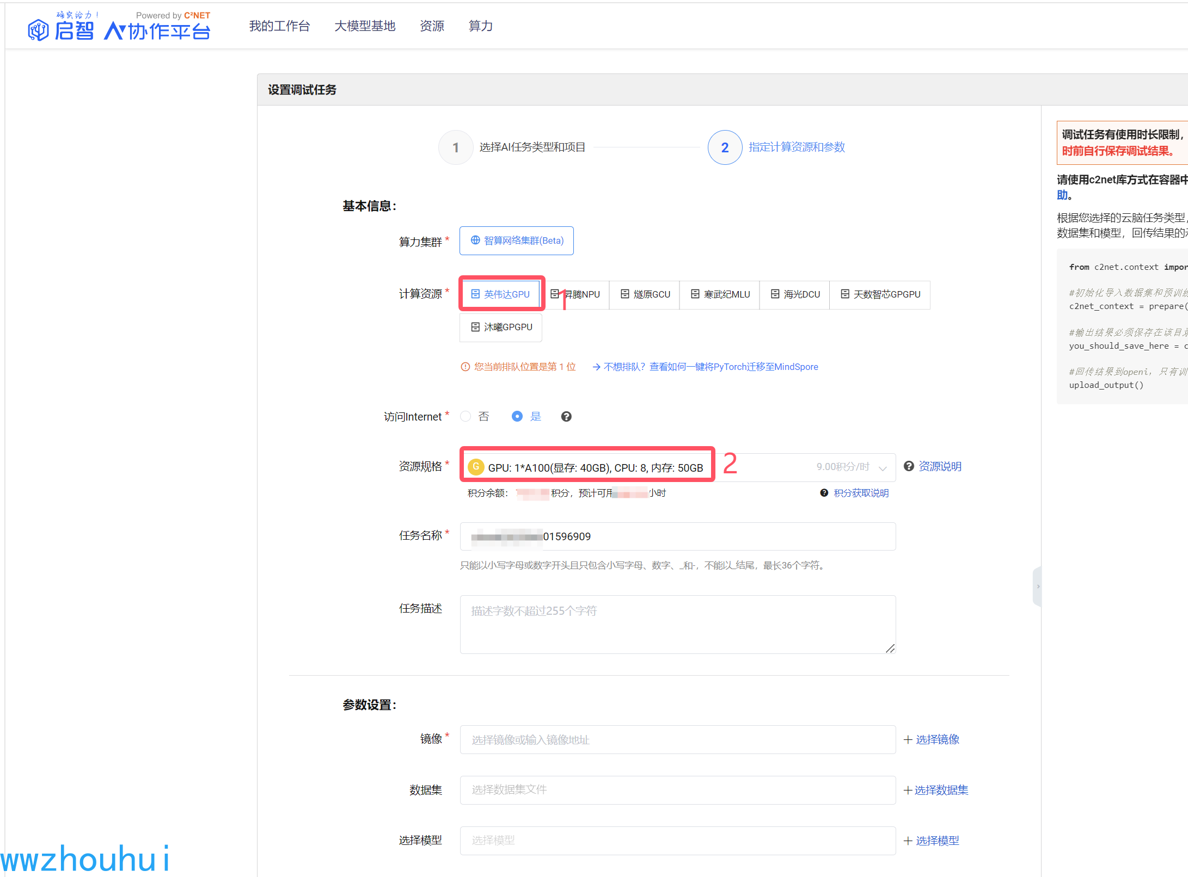Open 大模型基地 menu
Image resolution: width=1188 pixels, height=877 pixels.
(x=365, y=26)
